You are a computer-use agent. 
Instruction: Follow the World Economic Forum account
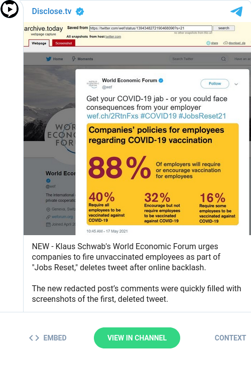coord(215,84)
